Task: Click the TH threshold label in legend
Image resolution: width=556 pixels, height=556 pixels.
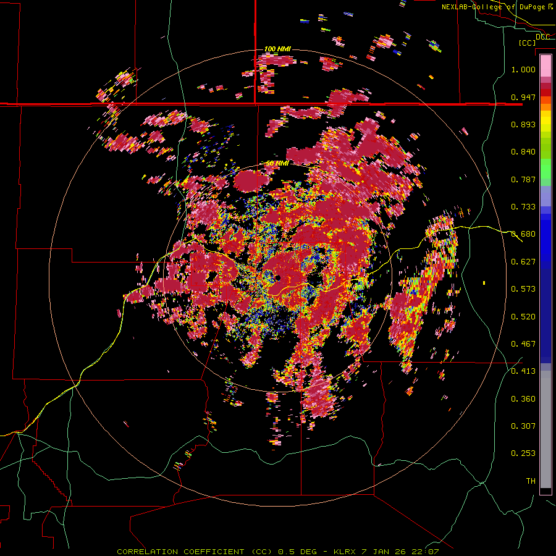Action: (531, 481)
